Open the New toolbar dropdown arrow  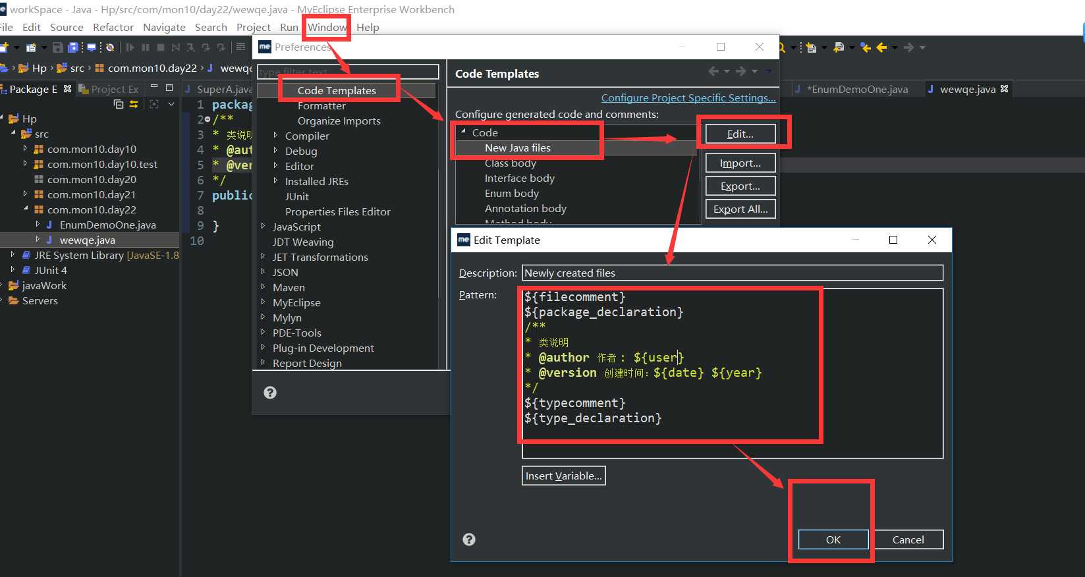[x=16, y=47]
